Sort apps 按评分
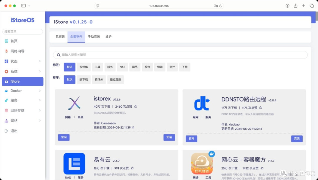318x180 pixels. point(99,80)
